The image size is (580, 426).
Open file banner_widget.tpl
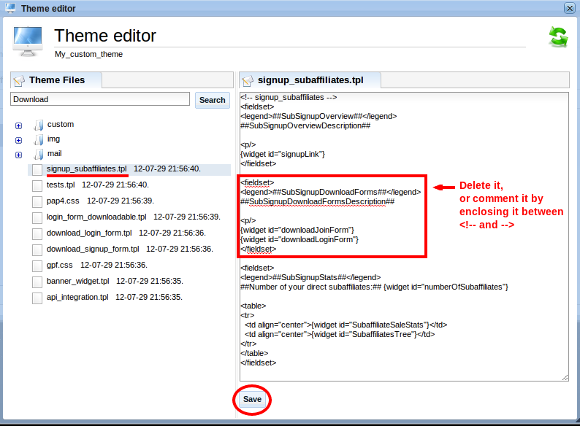pyautogui.click(x=77, y=281)
